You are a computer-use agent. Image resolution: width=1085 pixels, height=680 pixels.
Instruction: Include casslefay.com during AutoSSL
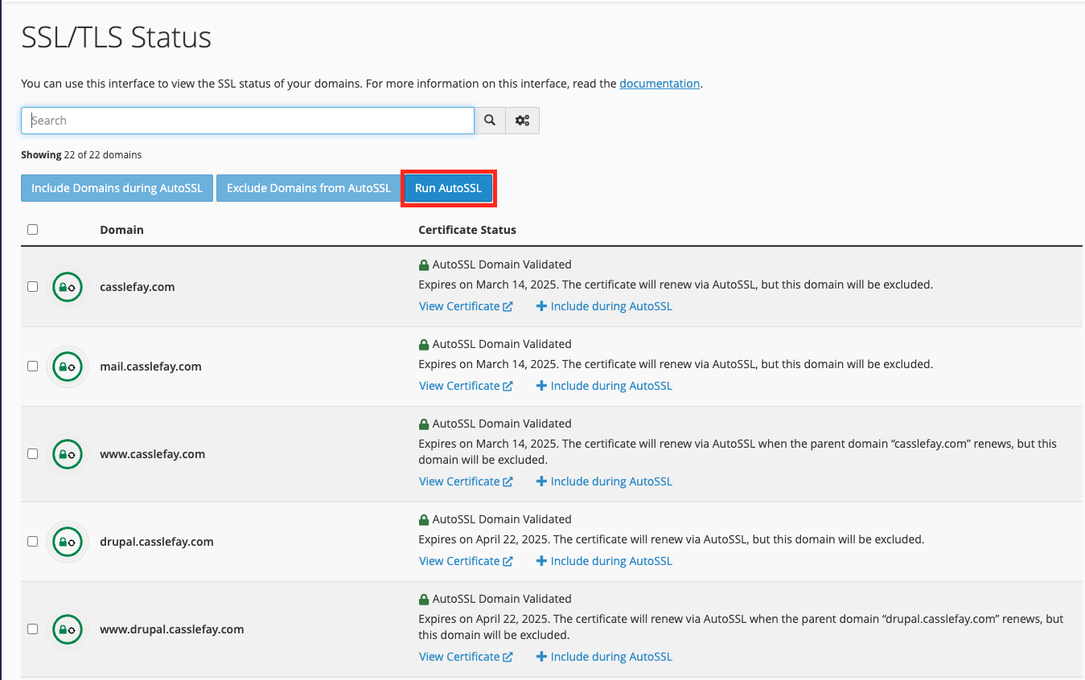(x=604, y=306)
